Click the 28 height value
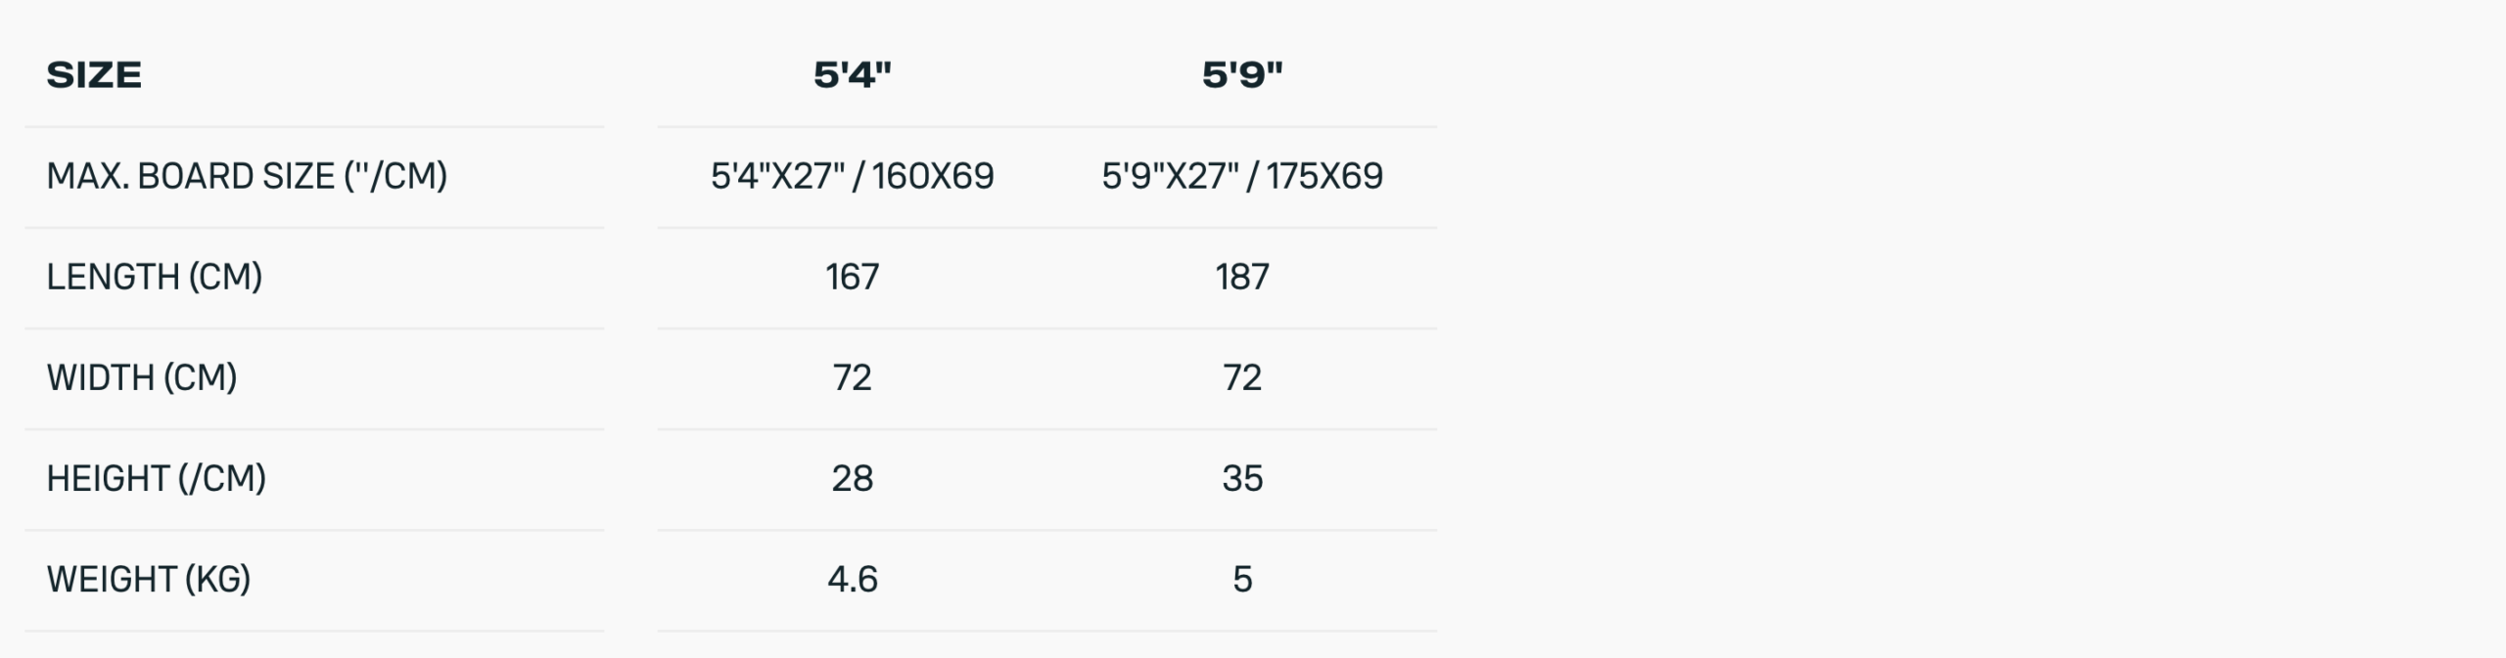Viewport: 2506px width, 658px height. pos(853,478)
